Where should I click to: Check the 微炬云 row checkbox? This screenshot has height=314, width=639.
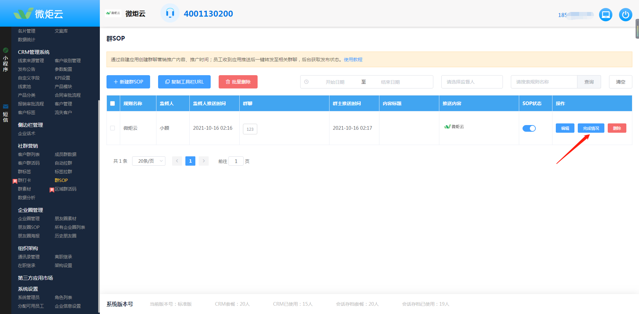(112, 128)
